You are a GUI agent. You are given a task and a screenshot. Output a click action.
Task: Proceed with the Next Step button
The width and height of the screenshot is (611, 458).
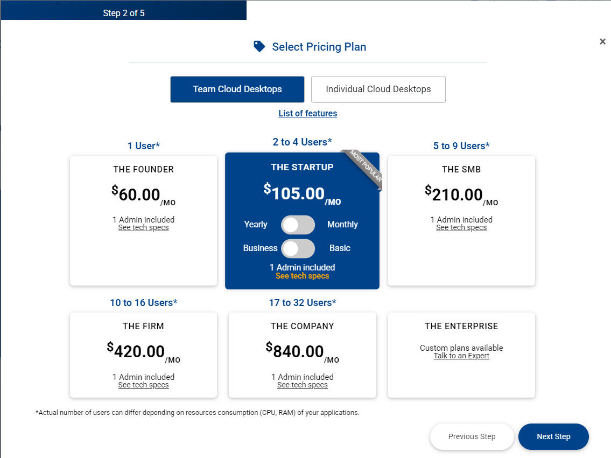tap(553, 436)
